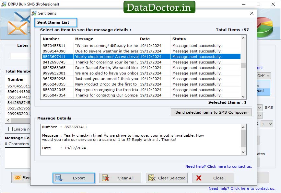Viewport: 281px width, 193px height.
Task: Open the partially hidden dropdown ending in OMS
Action: (x=263, y=76)
